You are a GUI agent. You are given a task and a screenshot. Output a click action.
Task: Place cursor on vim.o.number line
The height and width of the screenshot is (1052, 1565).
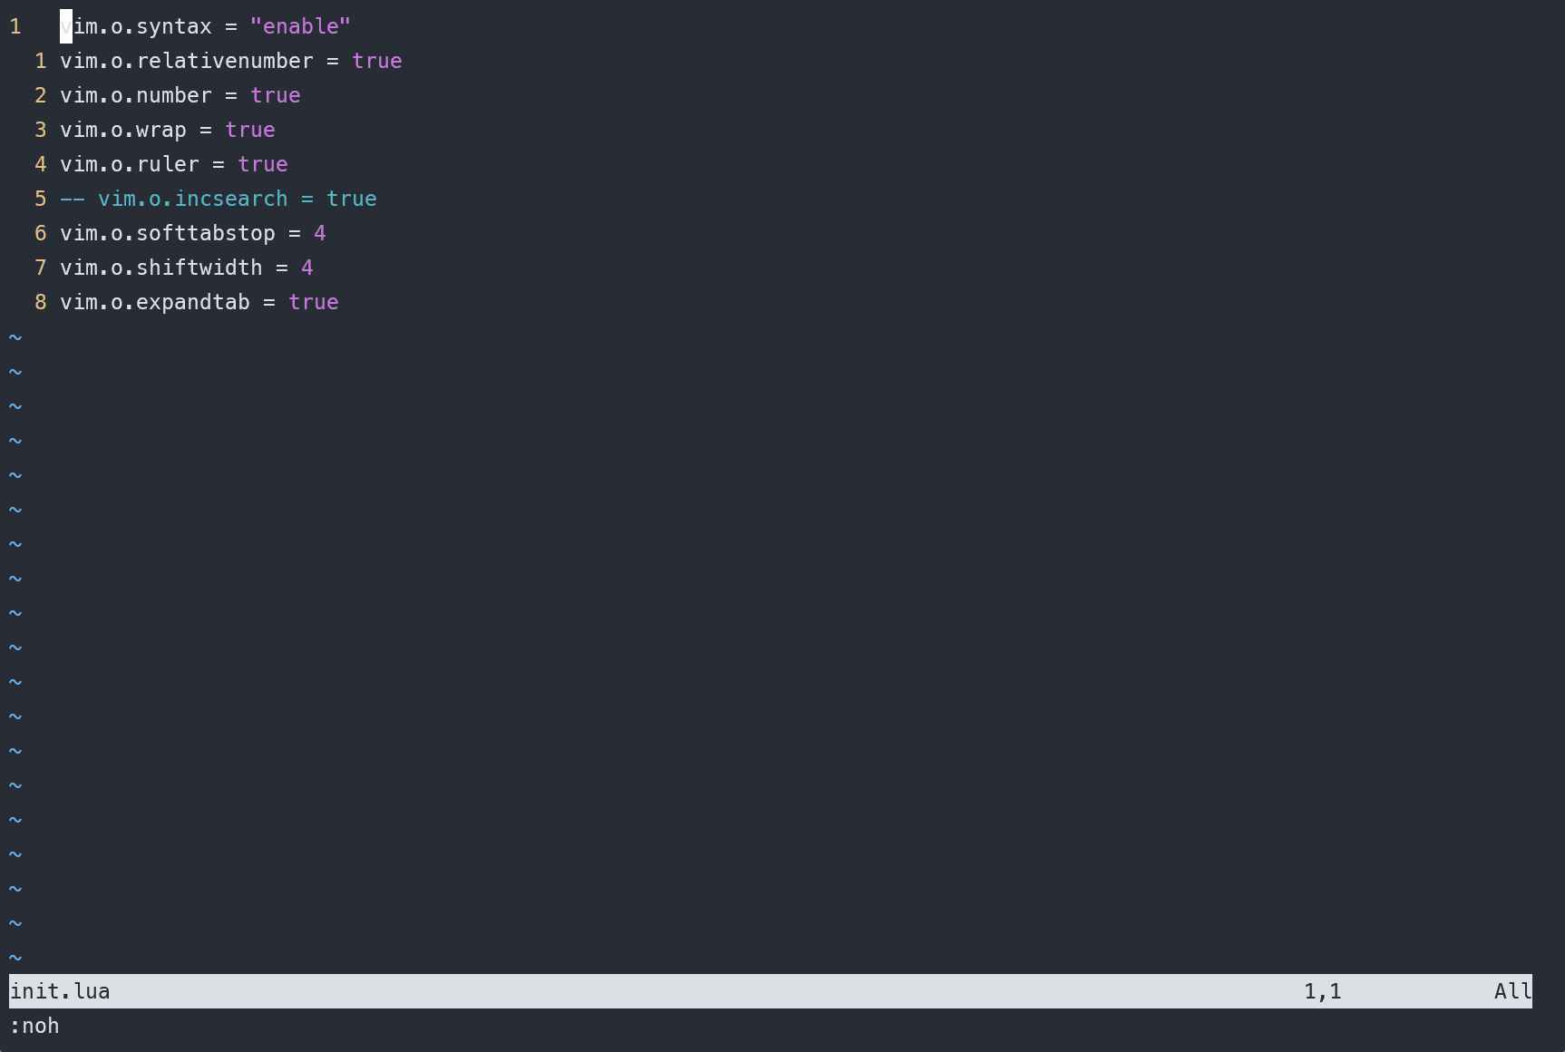coord(180,95)
